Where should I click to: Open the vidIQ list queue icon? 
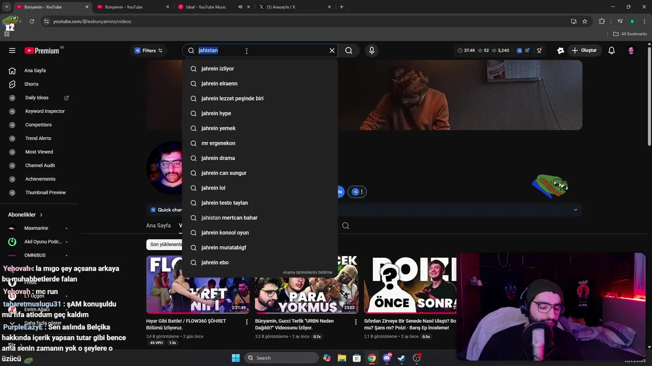point(527,50)
